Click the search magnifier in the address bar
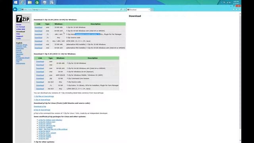 (121, 10)
